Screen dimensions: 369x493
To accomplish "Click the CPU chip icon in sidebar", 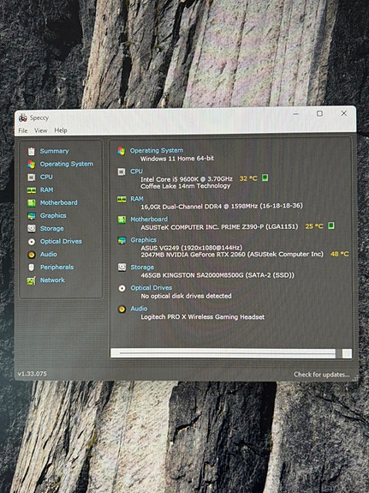I will [31, 177].
